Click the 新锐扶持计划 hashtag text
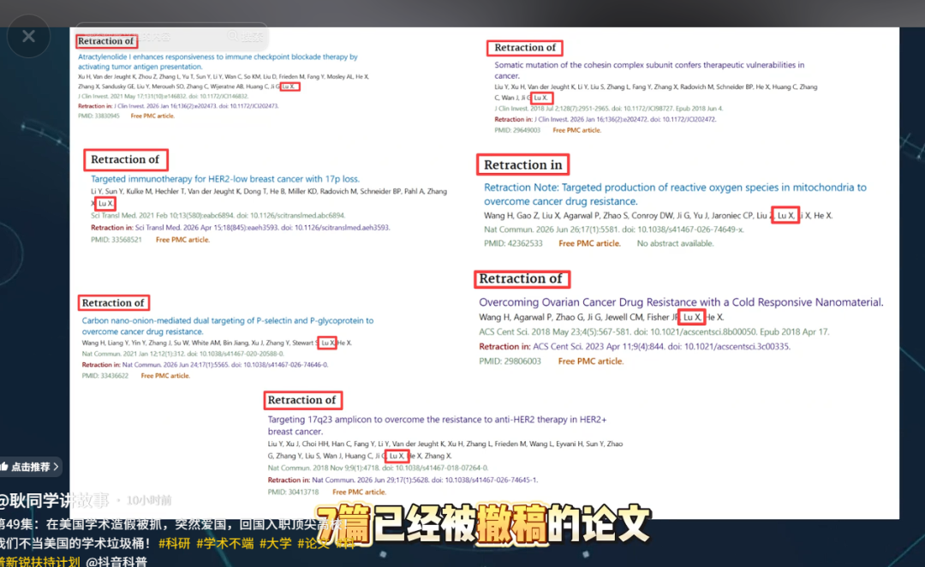925x567 pixels. pos(39,561)
